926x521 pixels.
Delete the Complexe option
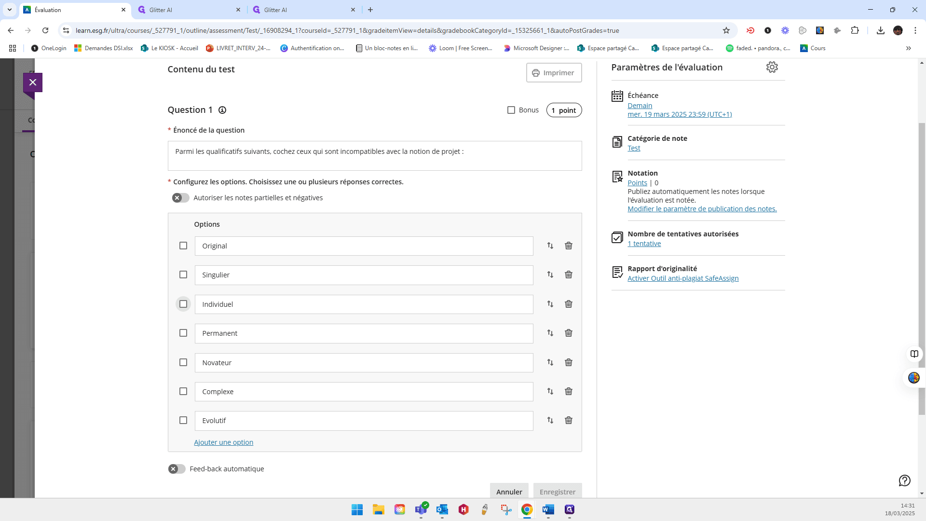click(x=569, y=391)
